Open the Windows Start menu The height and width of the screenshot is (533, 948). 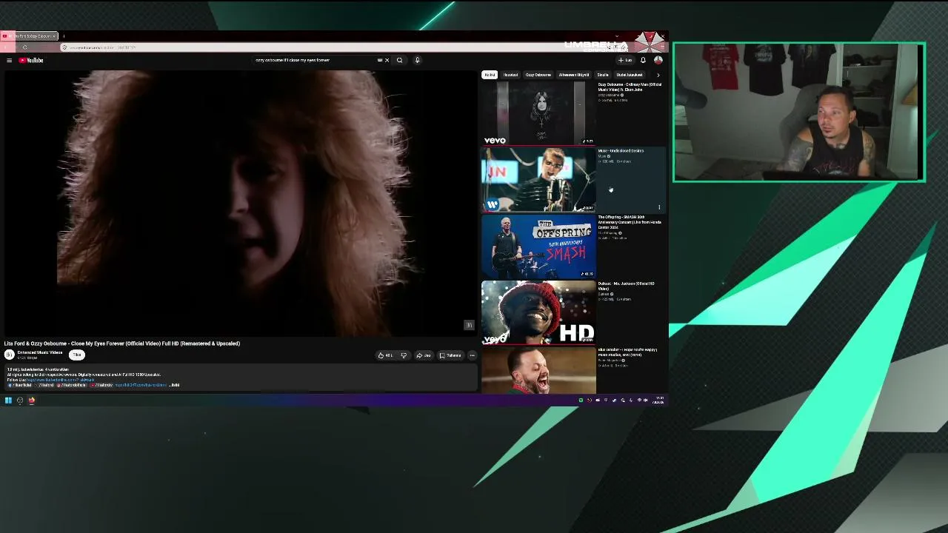(x=8, y=400)
